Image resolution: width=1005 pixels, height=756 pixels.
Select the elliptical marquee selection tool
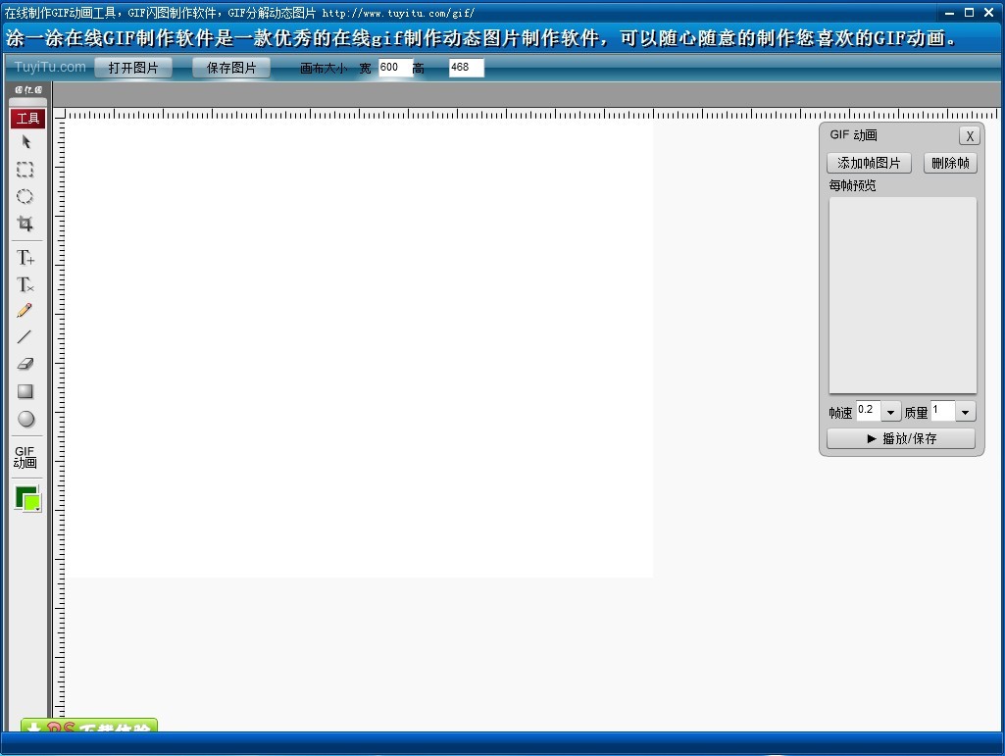pos(25,197)
